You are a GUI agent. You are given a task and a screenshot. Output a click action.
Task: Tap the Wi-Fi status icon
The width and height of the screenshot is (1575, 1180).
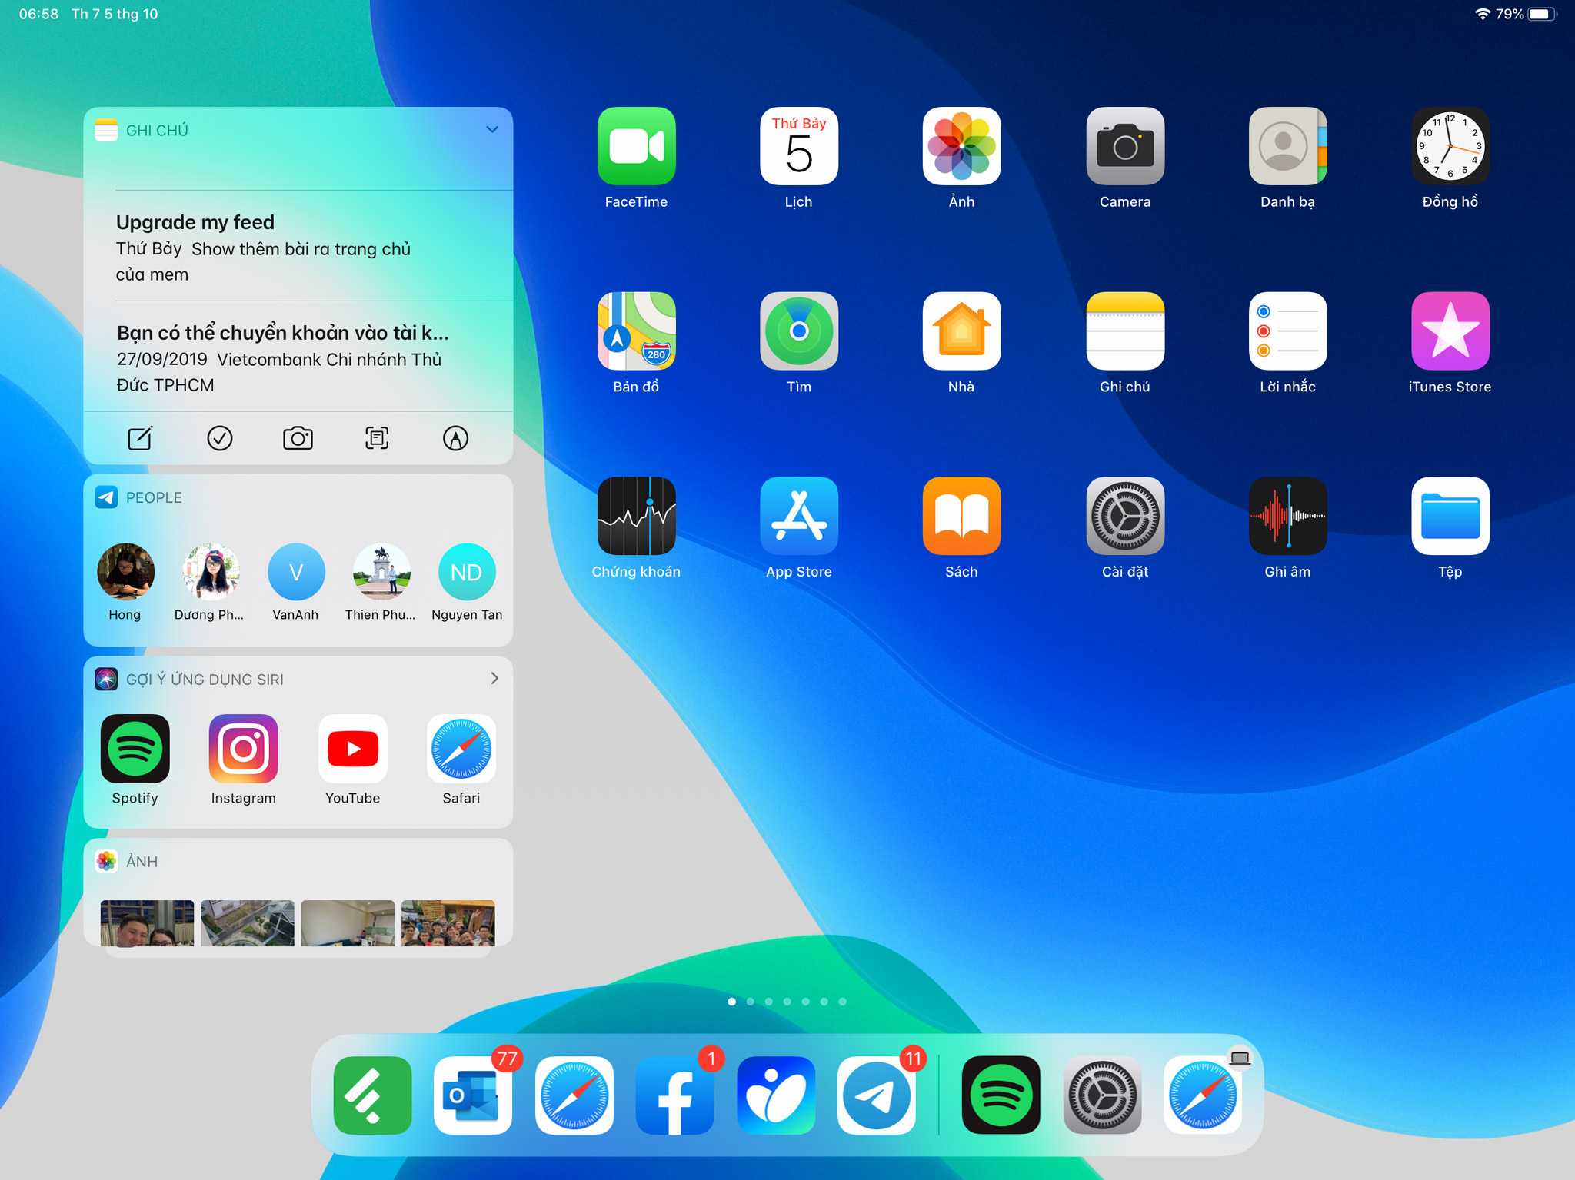(1482, 14)
